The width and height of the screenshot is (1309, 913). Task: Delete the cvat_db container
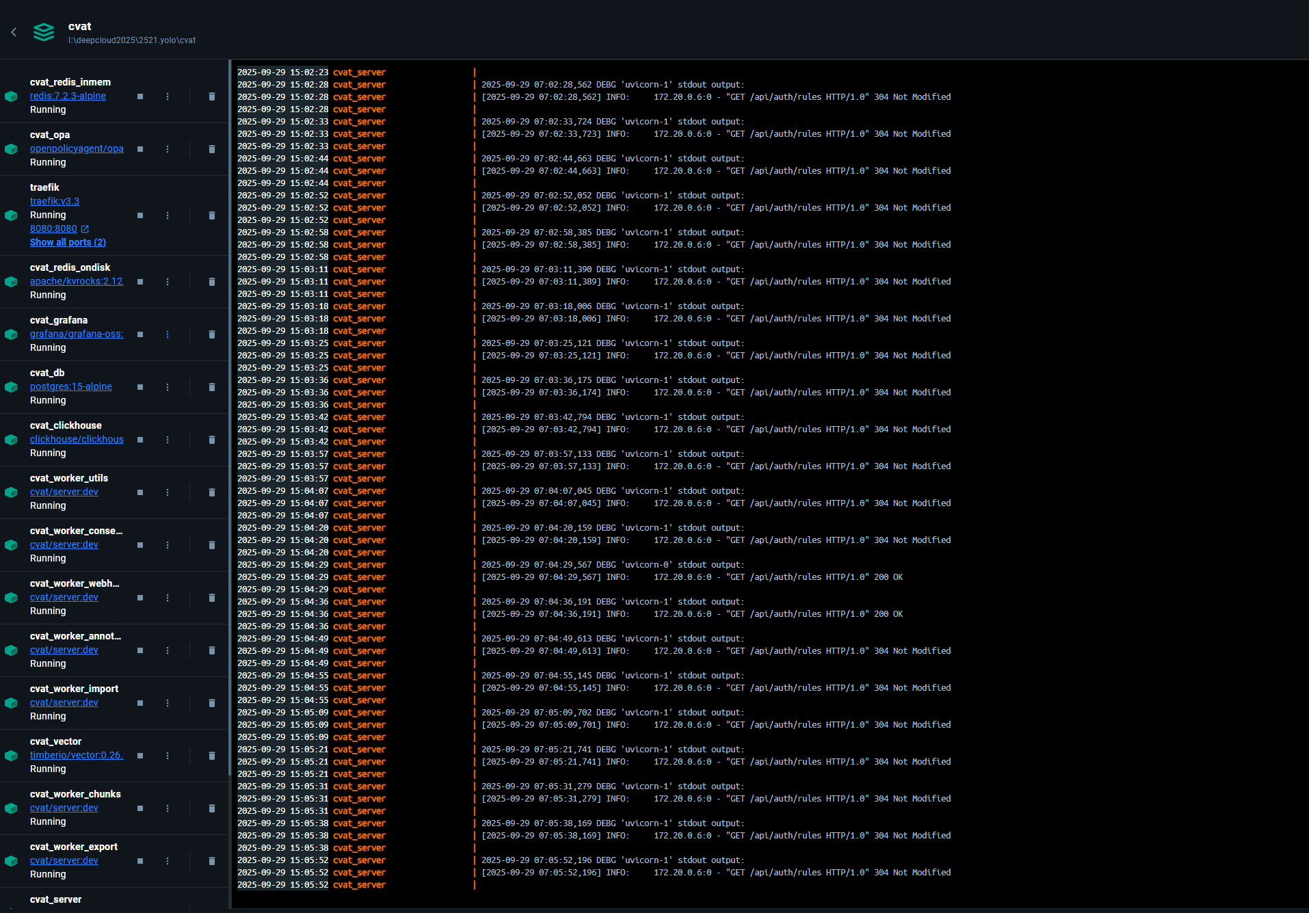point(212,387)
